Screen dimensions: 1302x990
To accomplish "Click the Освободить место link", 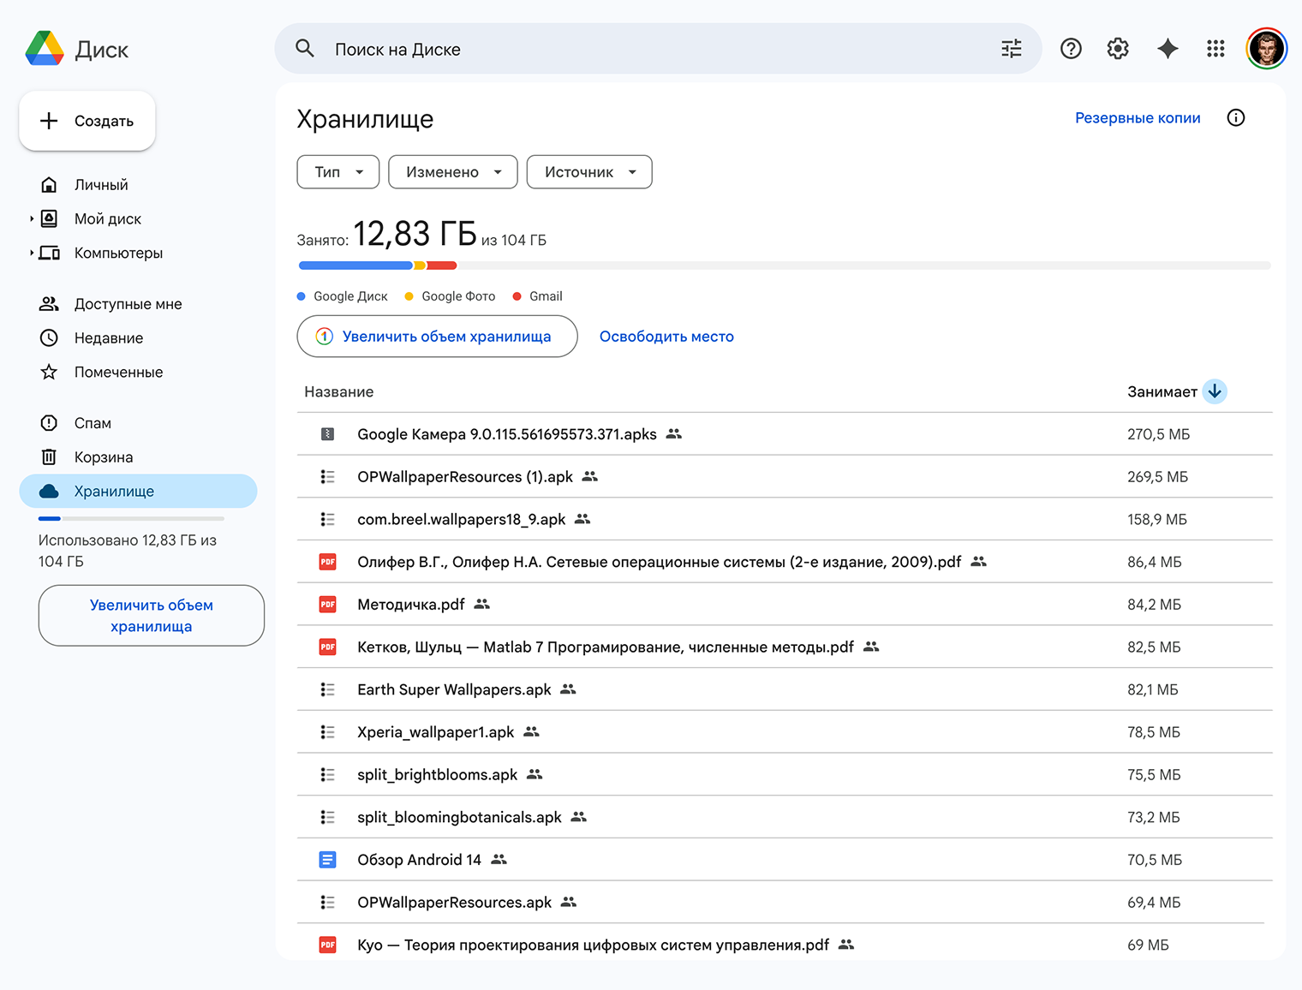I will tap(666, 337).
